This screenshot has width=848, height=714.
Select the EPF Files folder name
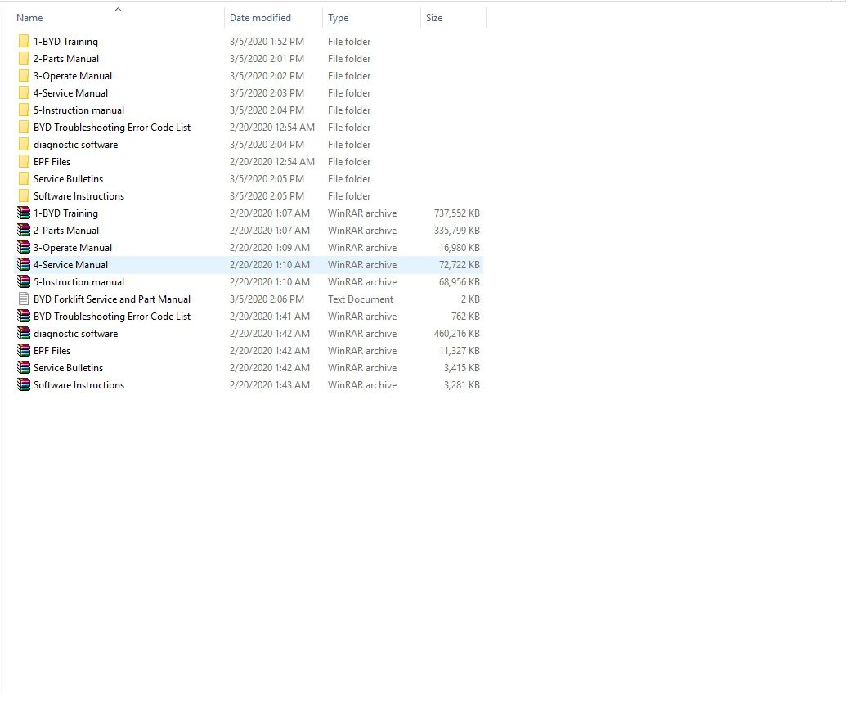pos(52,162)
